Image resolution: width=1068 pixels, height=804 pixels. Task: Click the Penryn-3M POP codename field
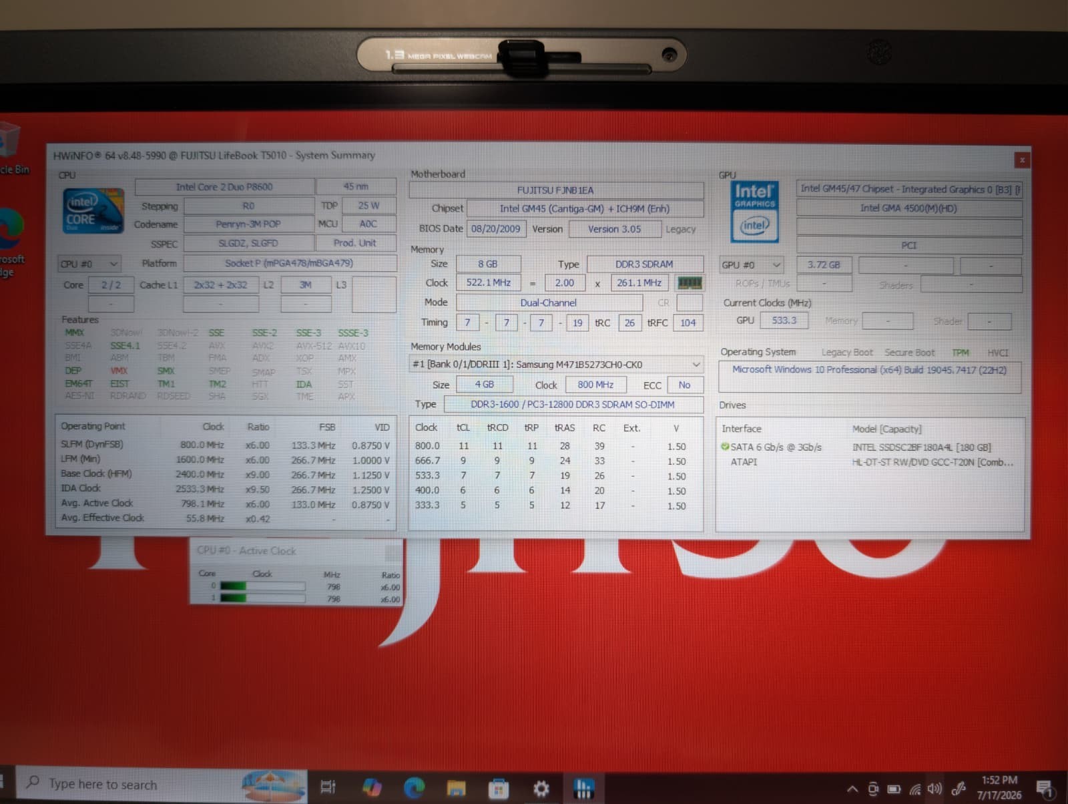248,224
